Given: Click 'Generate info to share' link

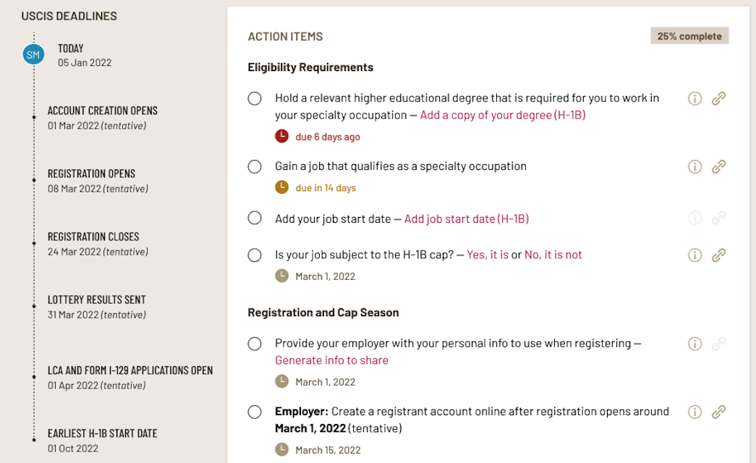Looking at the screenshot, I should pyautogui.click(x=331, y=360).
